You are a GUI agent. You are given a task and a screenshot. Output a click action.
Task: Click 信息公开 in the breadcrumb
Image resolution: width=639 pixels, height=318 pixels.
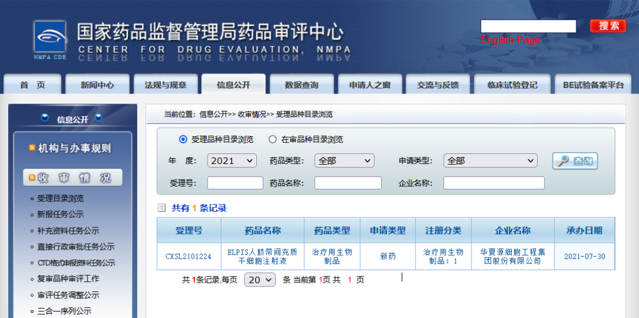coord(213,114)
